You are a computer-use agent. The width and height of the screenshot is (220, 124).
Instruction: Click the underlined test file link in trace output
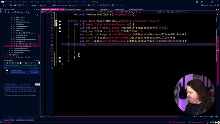point(19,87)
